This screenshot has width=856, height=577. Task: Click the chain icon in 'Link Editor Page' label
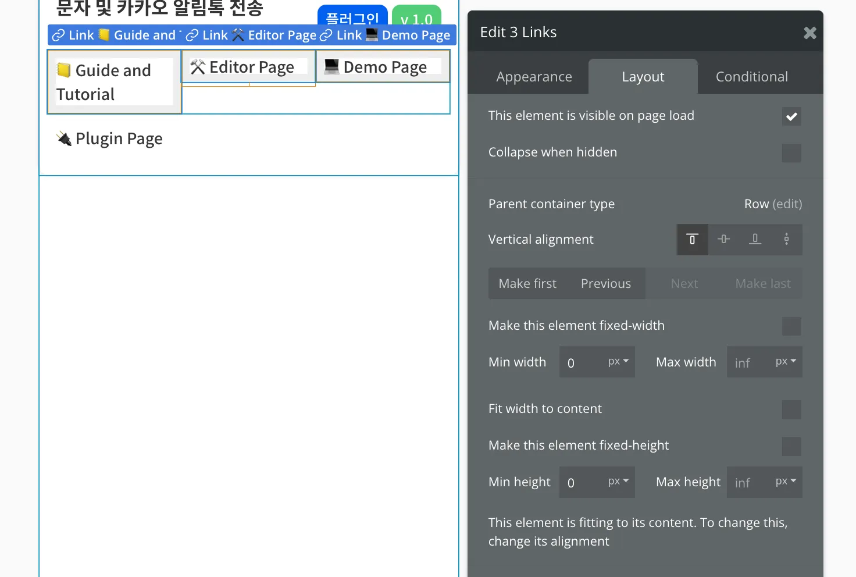(192, 35)
